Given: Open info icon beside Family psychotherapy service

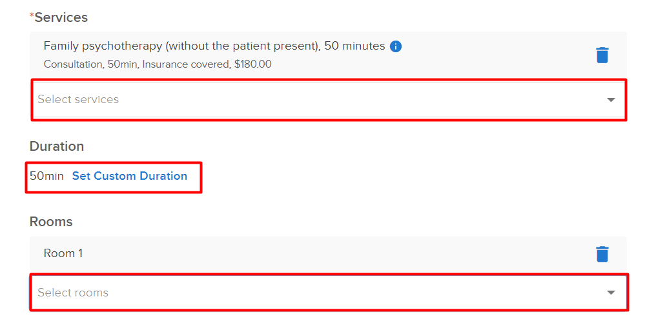Looking at the screenshot, I should [x=396, y=46].
